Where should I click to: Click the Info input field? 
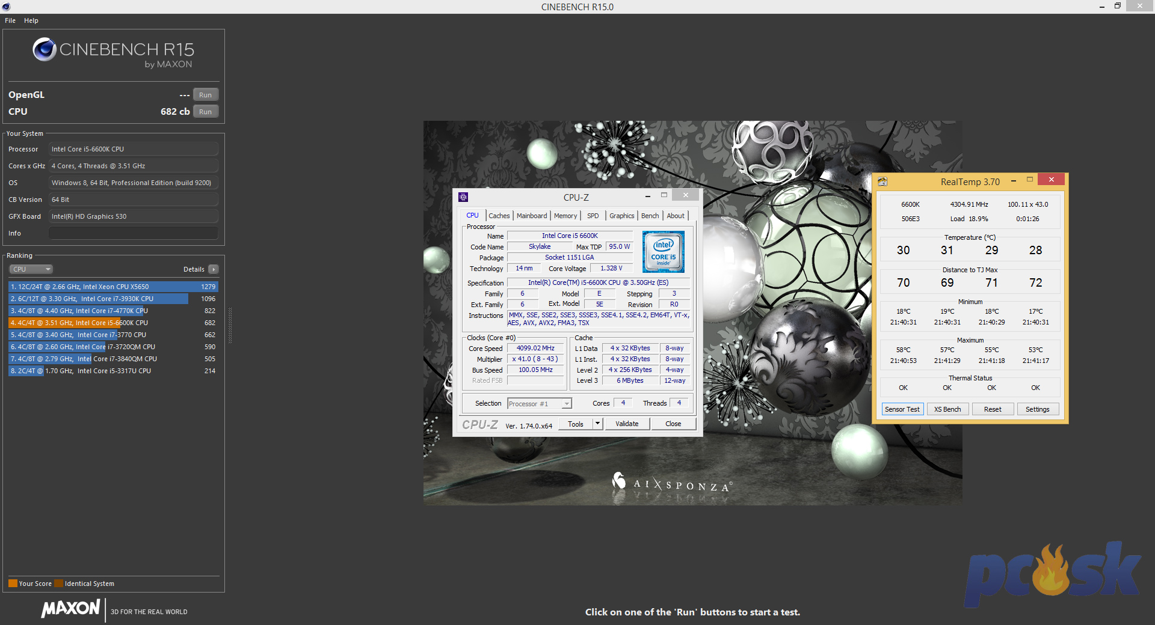point(133,233)
